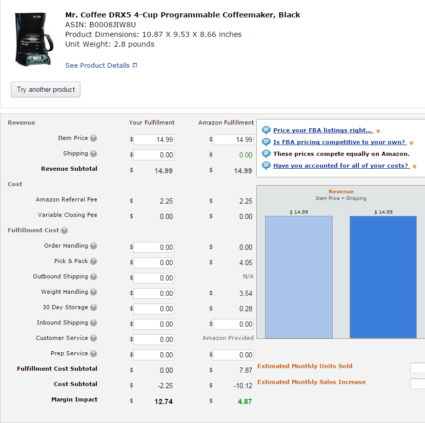Expand arrow after Price your FBA listings right

click(378, 131)
